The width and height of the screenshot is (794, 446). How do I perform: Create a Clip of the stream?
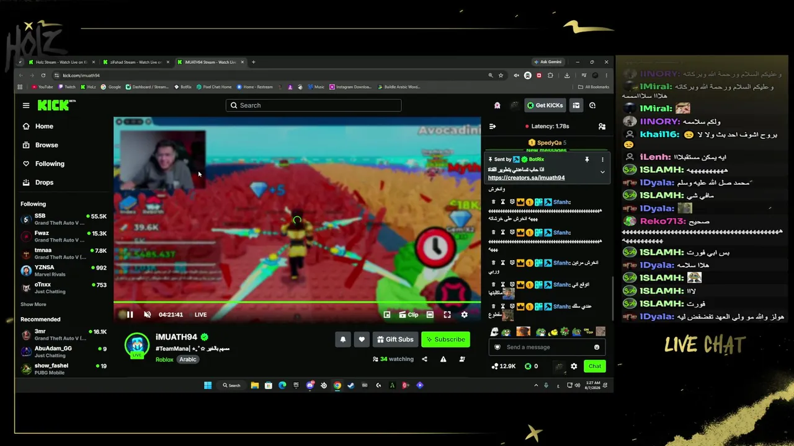coord(409,315)
